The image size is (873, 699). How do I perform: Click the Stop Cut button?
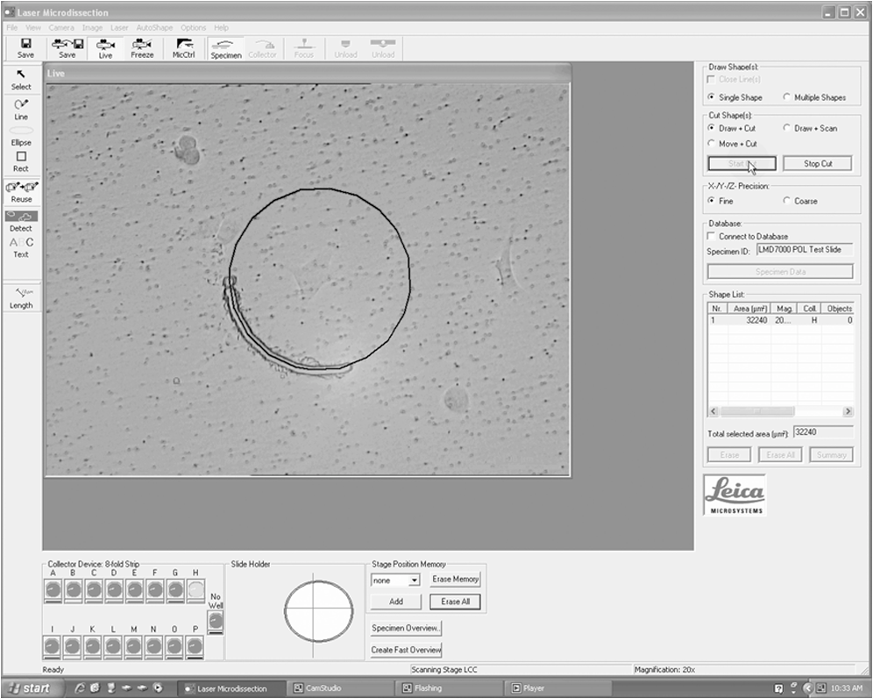coord(817,163)
